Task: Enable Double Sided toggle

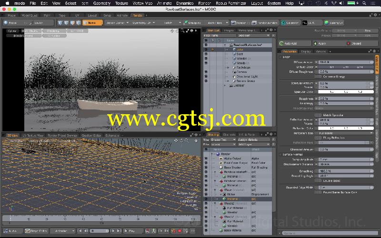Action: (318, 181)
